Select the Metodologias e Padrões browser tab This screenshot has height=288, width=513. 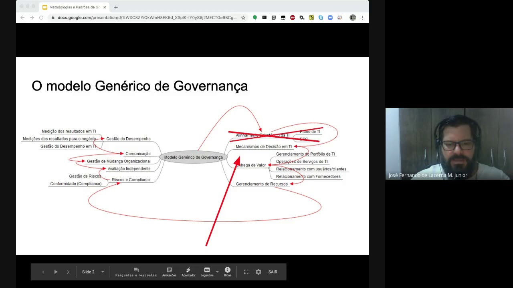74,7
